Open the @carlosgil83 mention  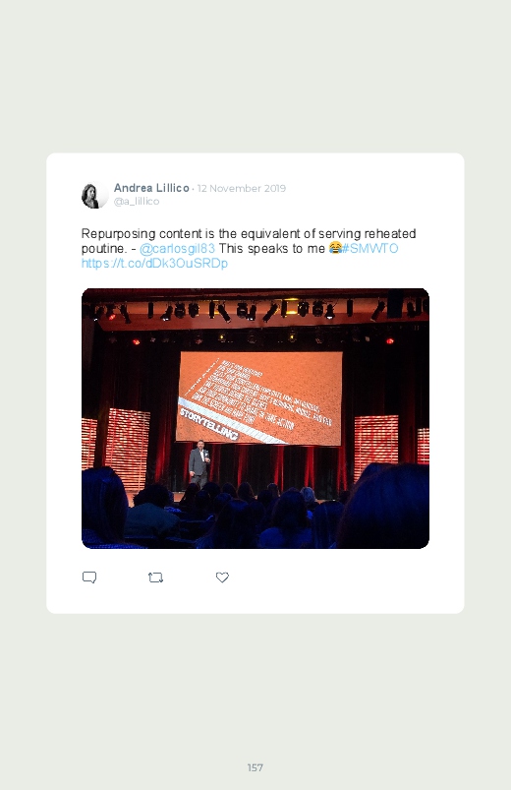coord(177,248)
